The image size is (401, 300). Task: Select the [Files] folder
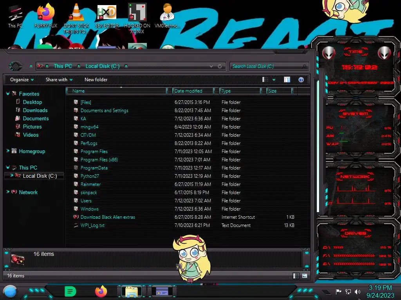(x=86, y=102)
